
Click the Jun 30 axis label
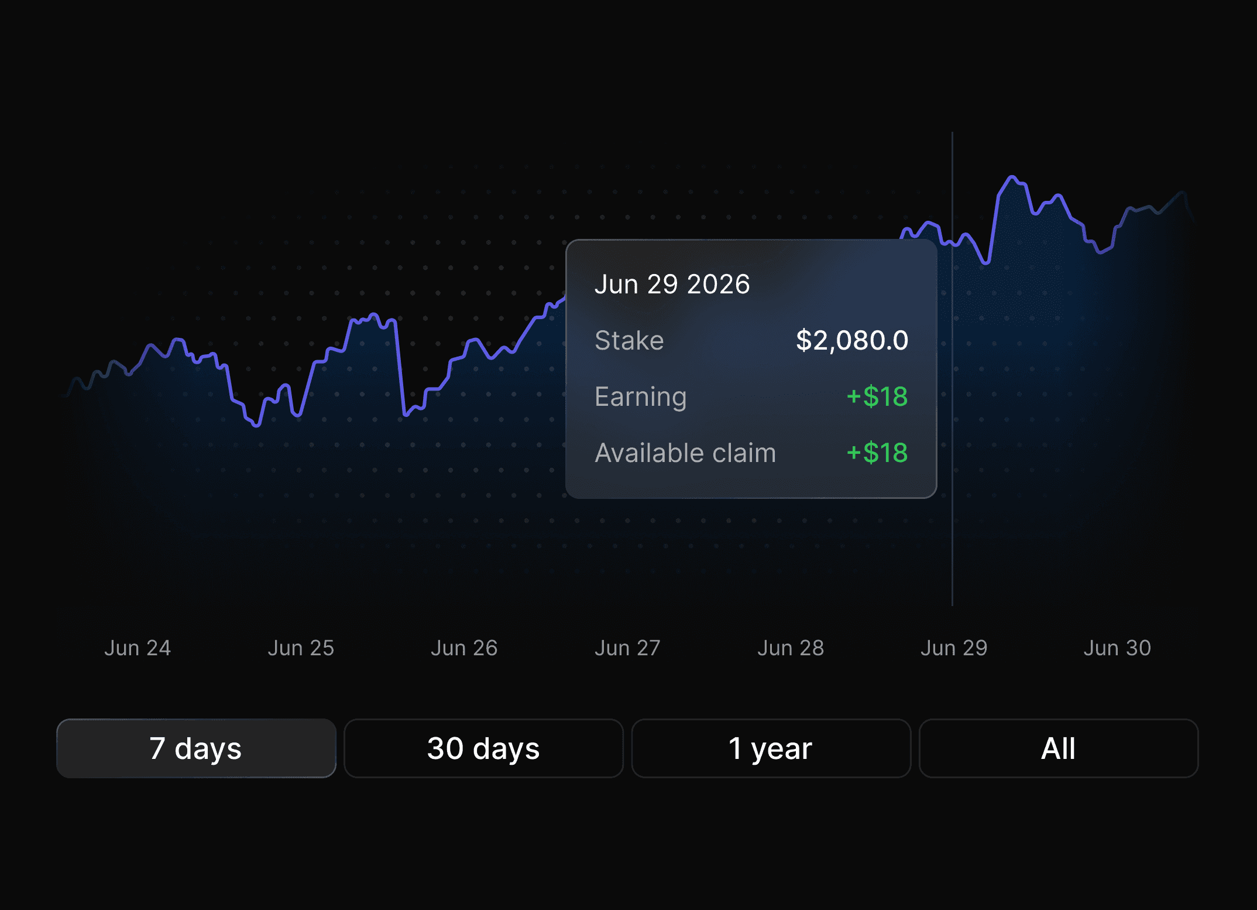[x=1117, y=648]
